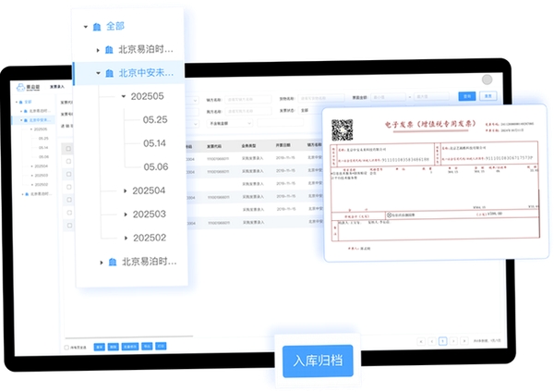Expand 北京易泊时... node below 202502

(x=102, y=263)
